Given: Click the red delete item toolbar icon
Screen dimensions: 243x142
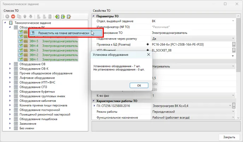Looking at the screenshot, I should [13, 16].
